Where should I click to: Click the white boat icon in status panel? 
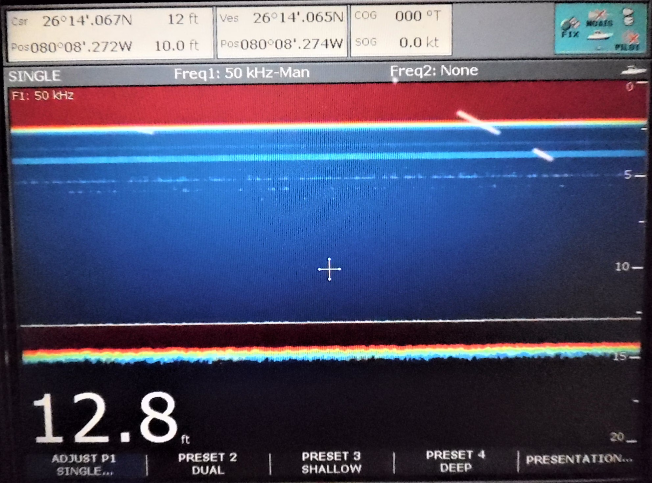(x=599, y=35)
